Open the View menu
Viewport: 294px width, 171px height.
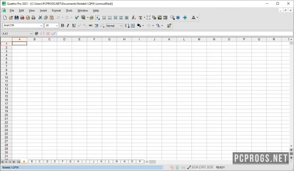coord(32,11)
